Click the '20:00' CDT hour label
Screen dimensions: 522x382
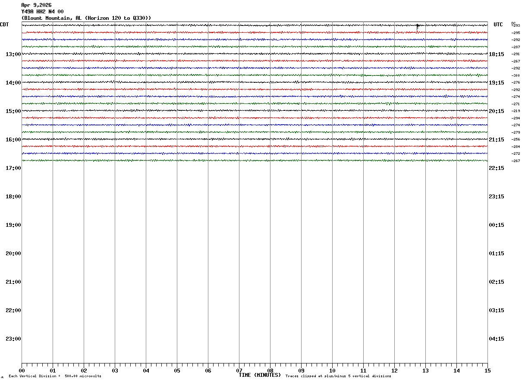tap(13, 253)
